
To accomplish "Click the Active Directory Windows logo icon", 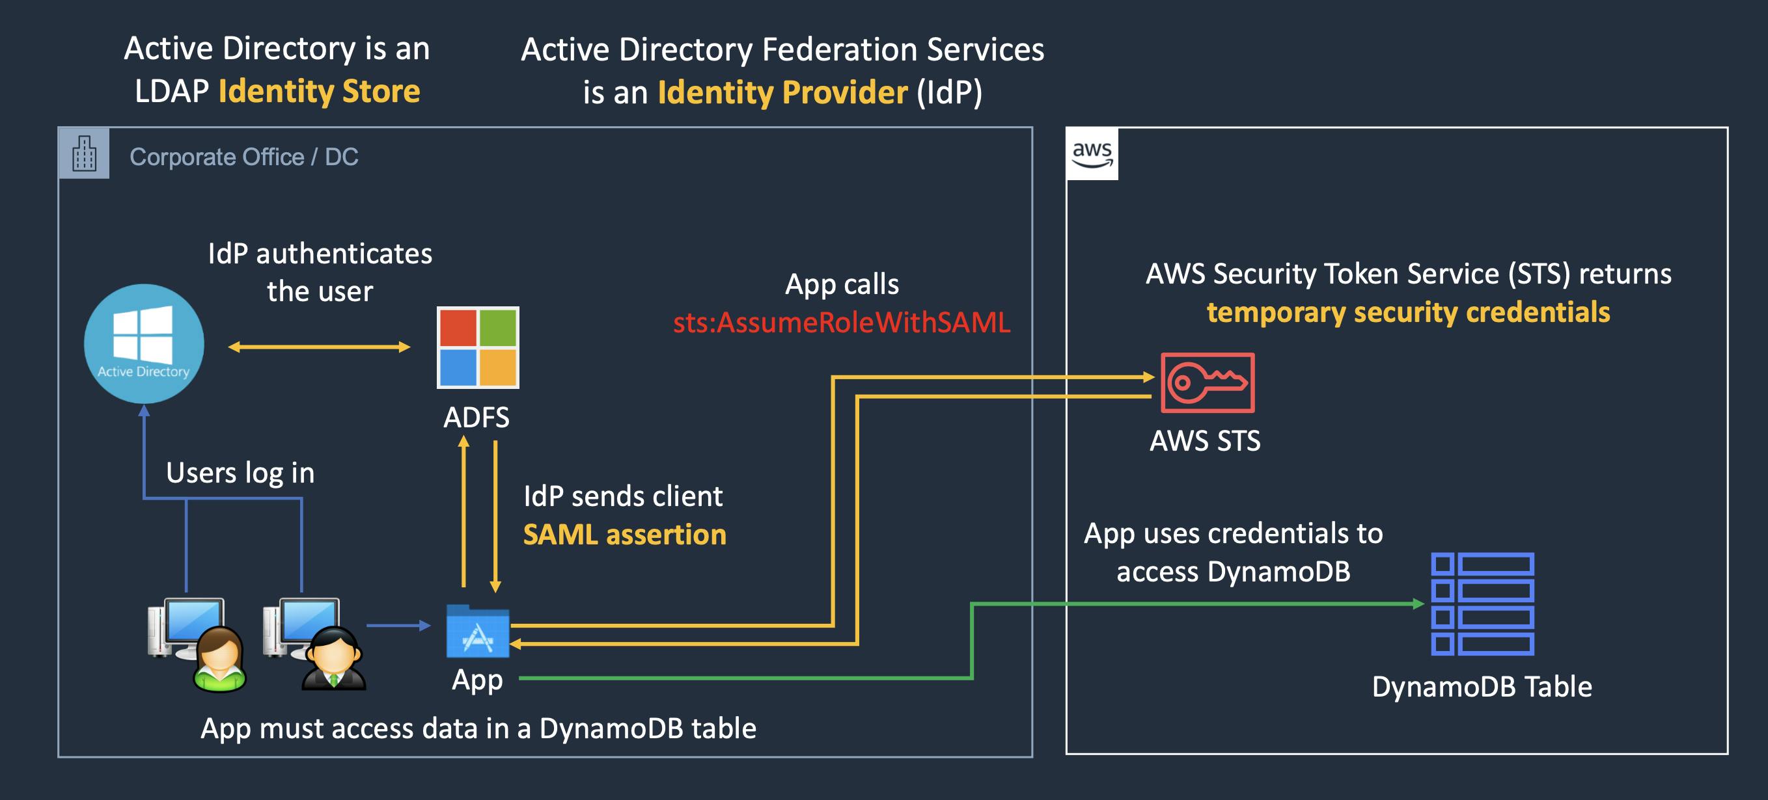I will pos(143,343).
